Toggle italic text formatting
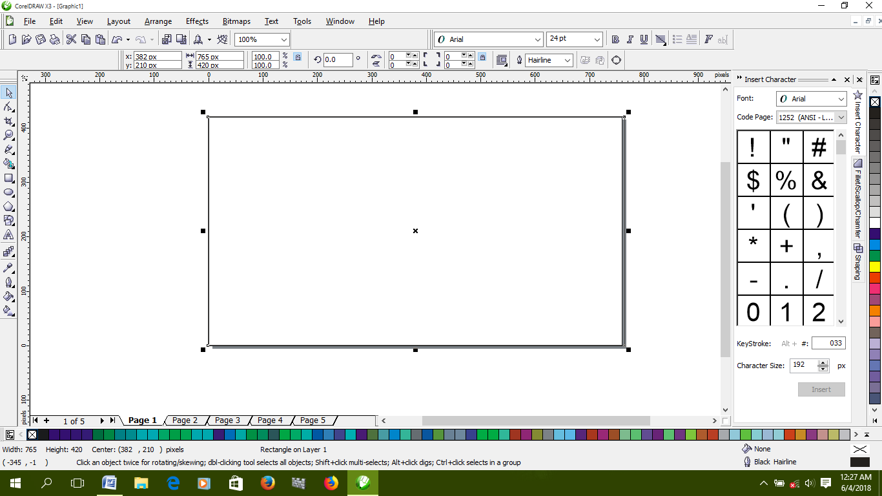 tap(629, 39)
